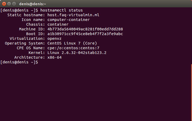Click the x86-64 architecture value
The height and width of the screenshot is (121, 192).
tap(54, 57)
